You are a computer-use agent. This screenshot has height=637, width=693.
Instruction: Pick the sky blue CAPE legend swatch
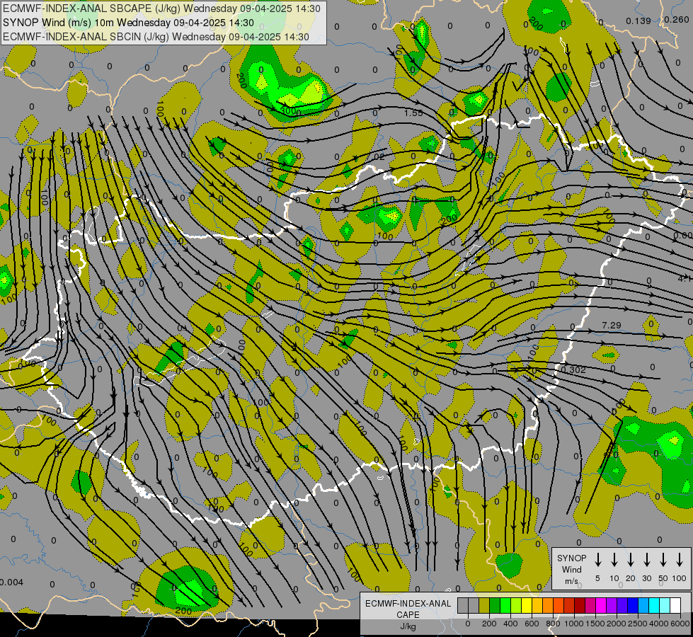(644, 605)
